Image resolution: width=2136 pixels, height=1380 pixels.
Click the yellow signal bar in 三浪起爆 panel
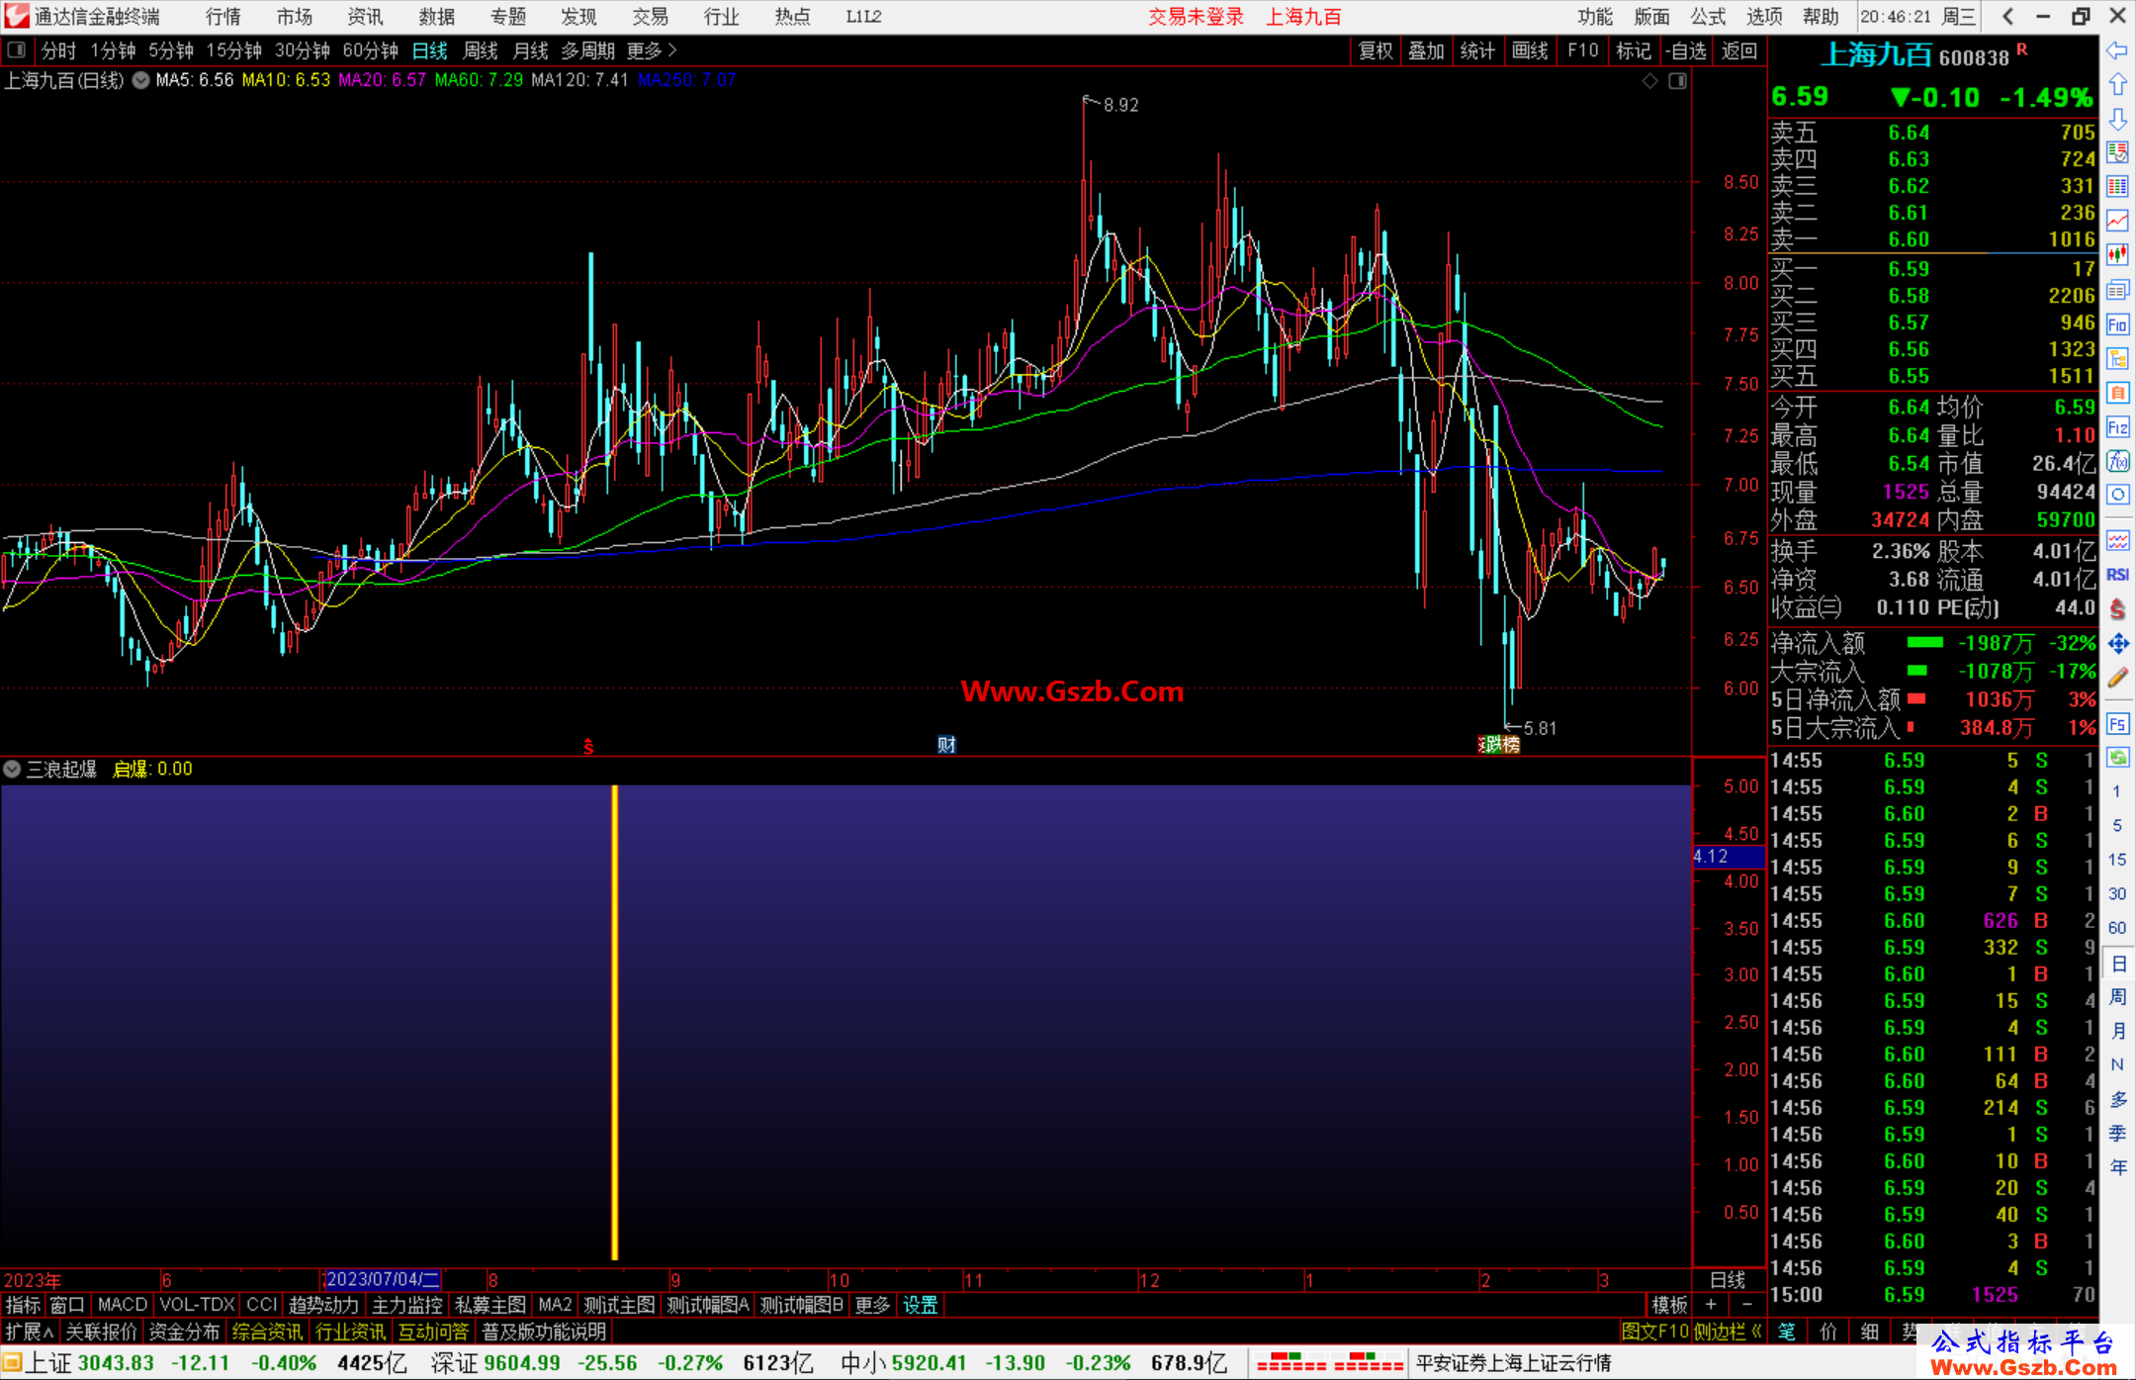[x=614, y=1022]
